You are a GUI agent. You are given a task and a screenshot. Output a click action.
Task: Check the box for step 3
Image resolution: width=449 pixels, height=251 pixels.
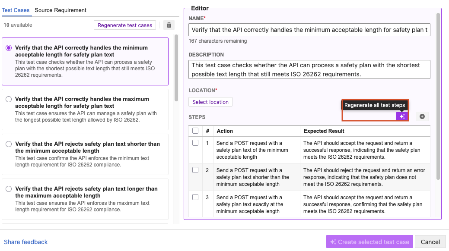coord(195,197)
